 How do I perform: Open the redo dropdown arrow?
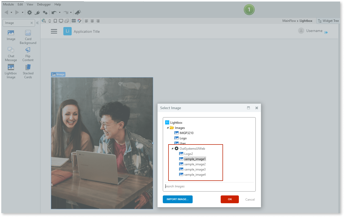coord(71,12)
